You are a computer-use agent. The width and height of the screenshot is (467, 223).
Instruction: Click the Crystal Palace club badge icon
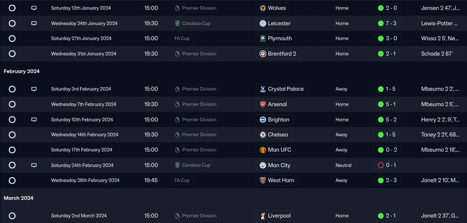pyautogui.click(x=263, y=89)
